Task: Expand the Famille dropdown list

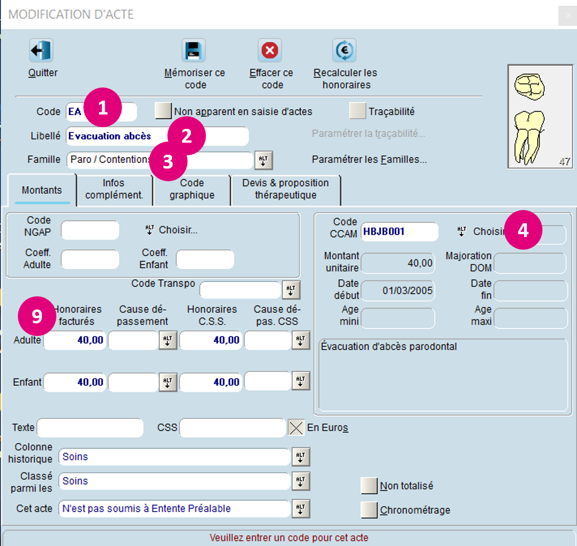Action: coord(263,159)
